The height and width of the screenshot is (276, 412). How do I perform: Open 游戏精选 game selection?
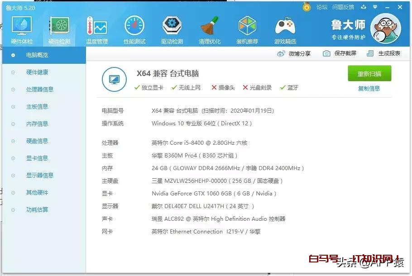click(x=285, y=28)
